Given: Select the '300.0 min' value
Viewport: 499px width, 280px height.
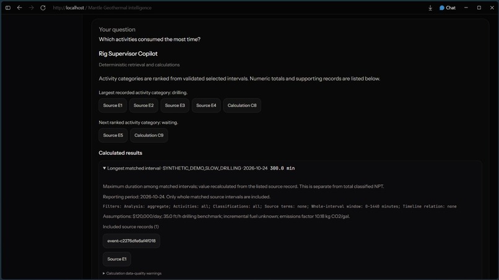Looking at the screenshot, I should click(x=282, y=168).
